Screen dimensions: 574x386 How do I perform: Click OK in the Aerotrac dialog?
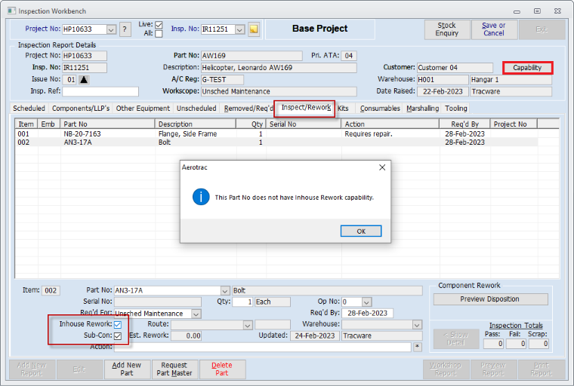(361, 231)
